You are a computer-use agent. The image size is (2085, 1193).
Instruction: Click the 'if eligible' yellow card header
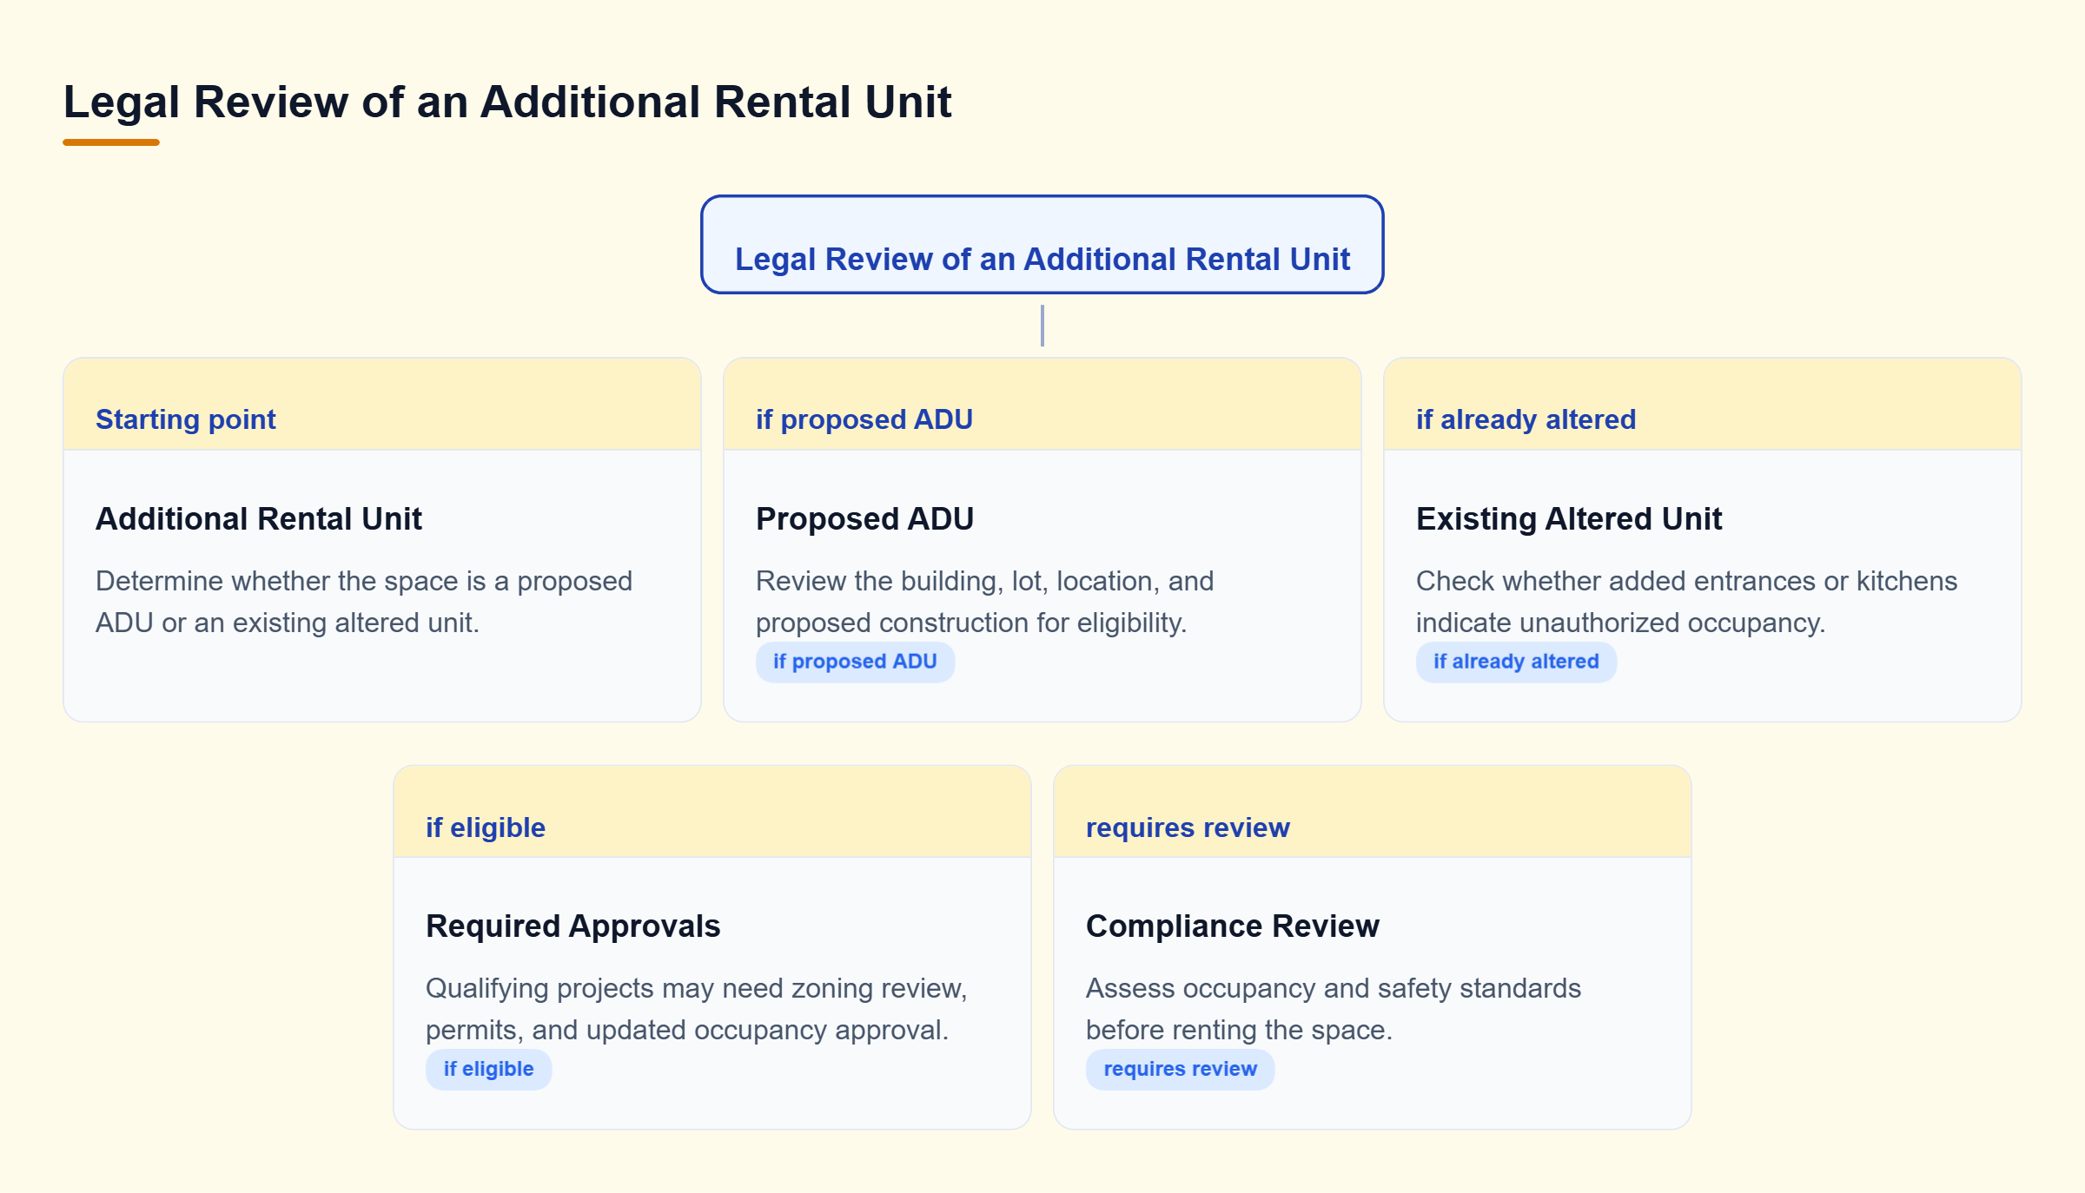(712, 813)
